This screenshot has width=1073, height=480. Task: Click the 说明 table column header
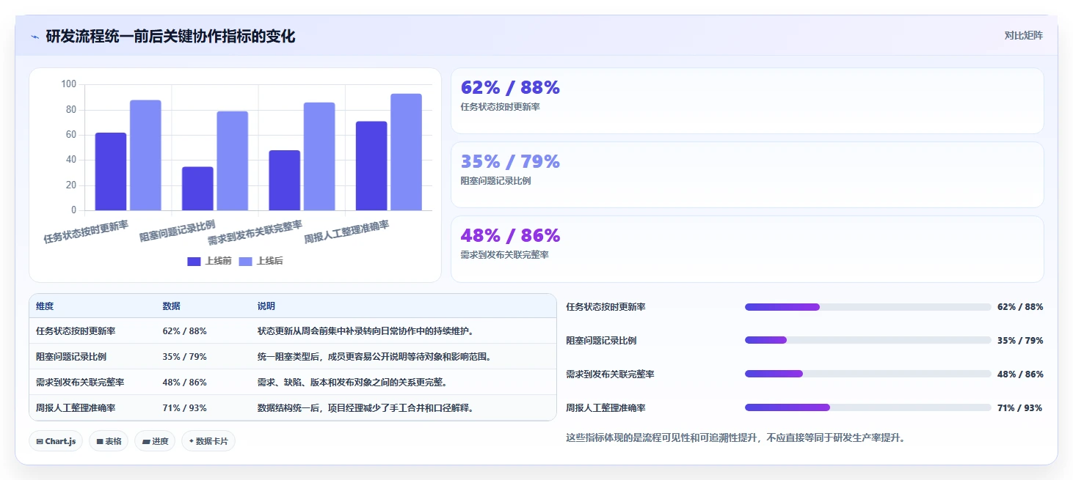click(x=266, y=306)
